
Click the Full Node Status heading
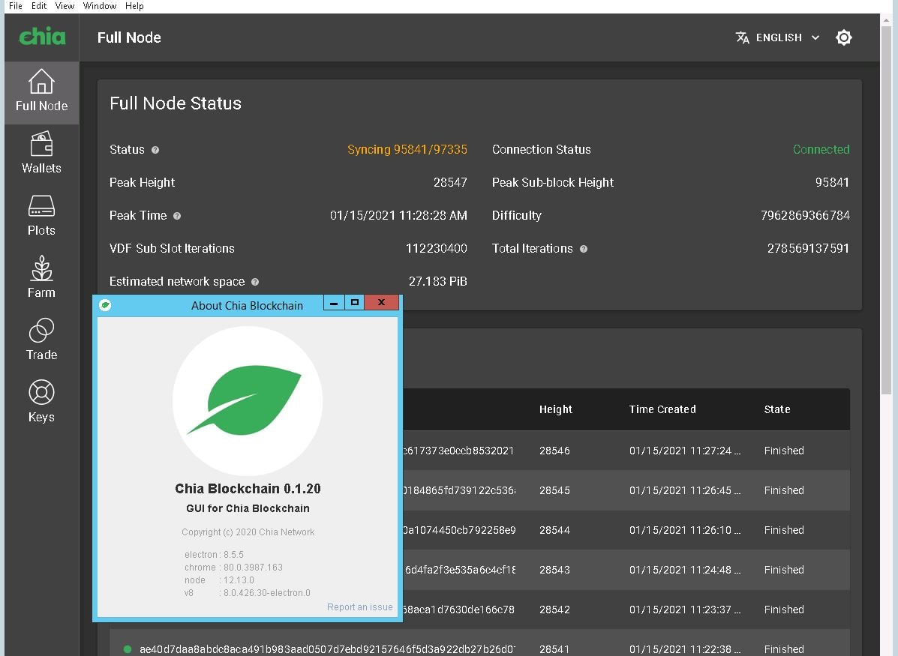pos(176,103)
